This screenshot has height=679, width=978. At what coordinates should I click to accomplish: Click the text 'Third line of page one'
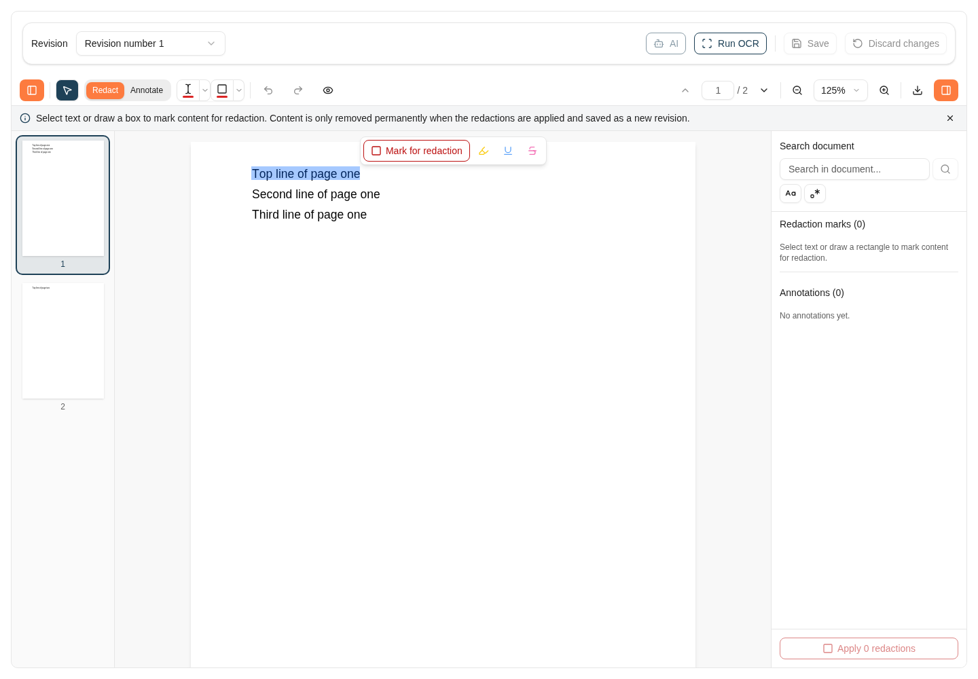click(x=309, y=215)
